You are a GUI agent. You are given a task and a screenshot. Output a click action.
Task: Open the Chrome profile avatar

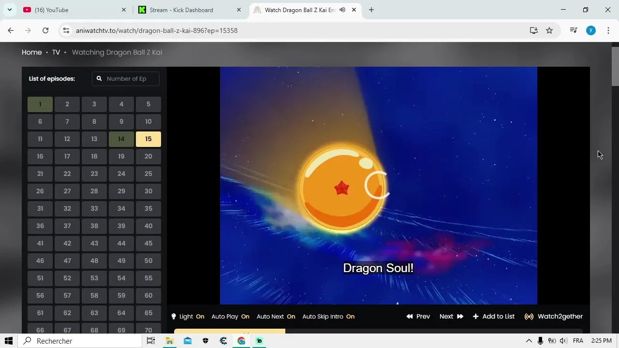(591, 30)
